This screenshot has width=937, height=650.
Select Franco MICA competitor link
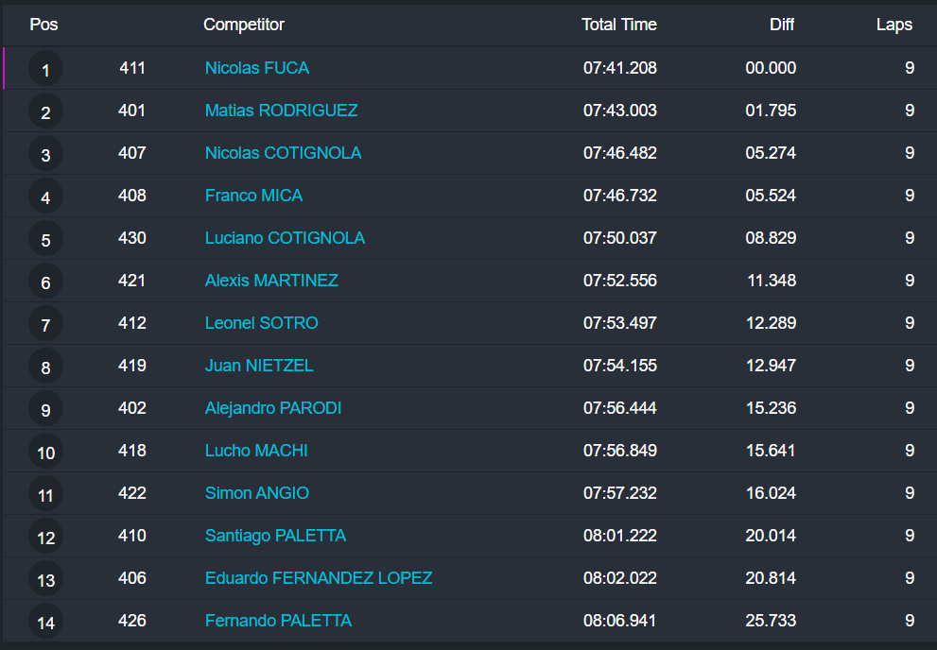[x=253, y=196]
